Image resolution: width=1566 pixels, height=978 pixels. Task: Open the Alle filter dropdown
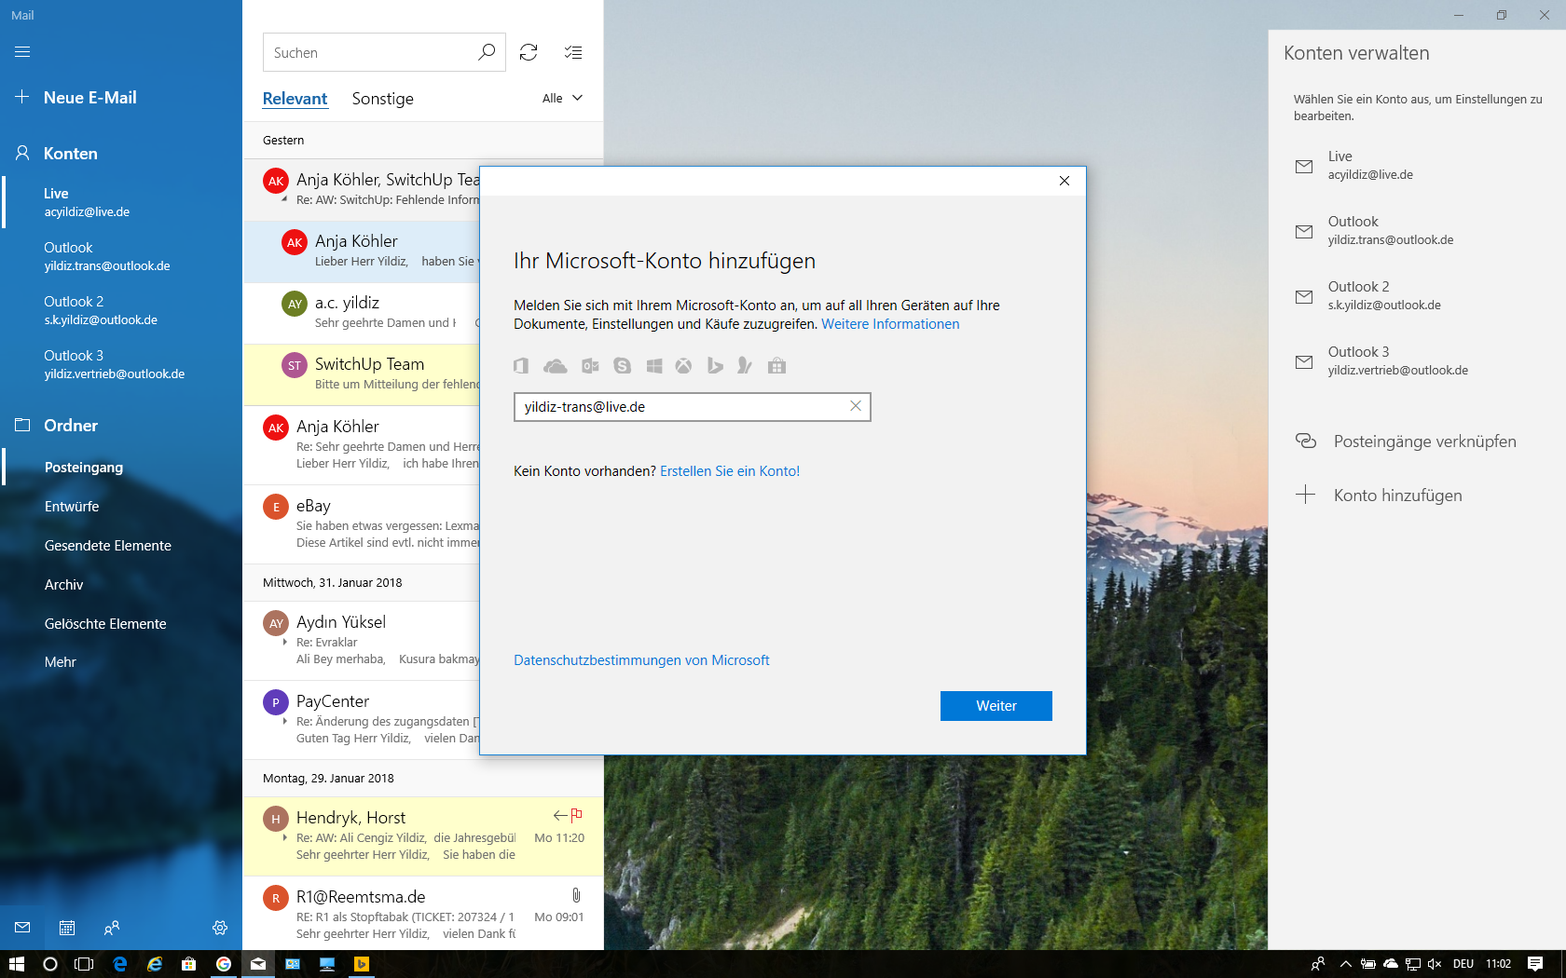point(562,98)
